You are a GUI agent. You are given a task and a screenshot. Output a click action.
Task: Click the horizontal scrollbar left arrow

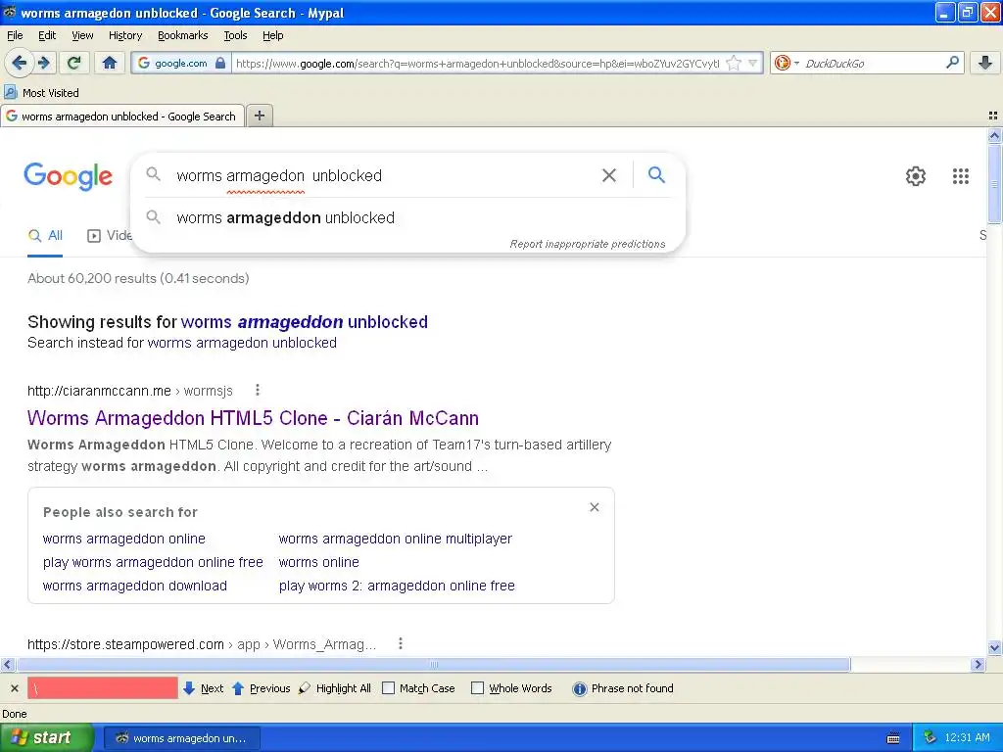(x=7, y=665)
